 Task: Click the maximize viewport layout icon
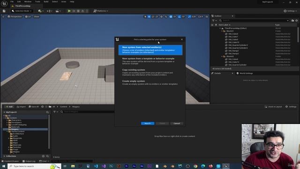pyautogui.click(x=207, y=17)
